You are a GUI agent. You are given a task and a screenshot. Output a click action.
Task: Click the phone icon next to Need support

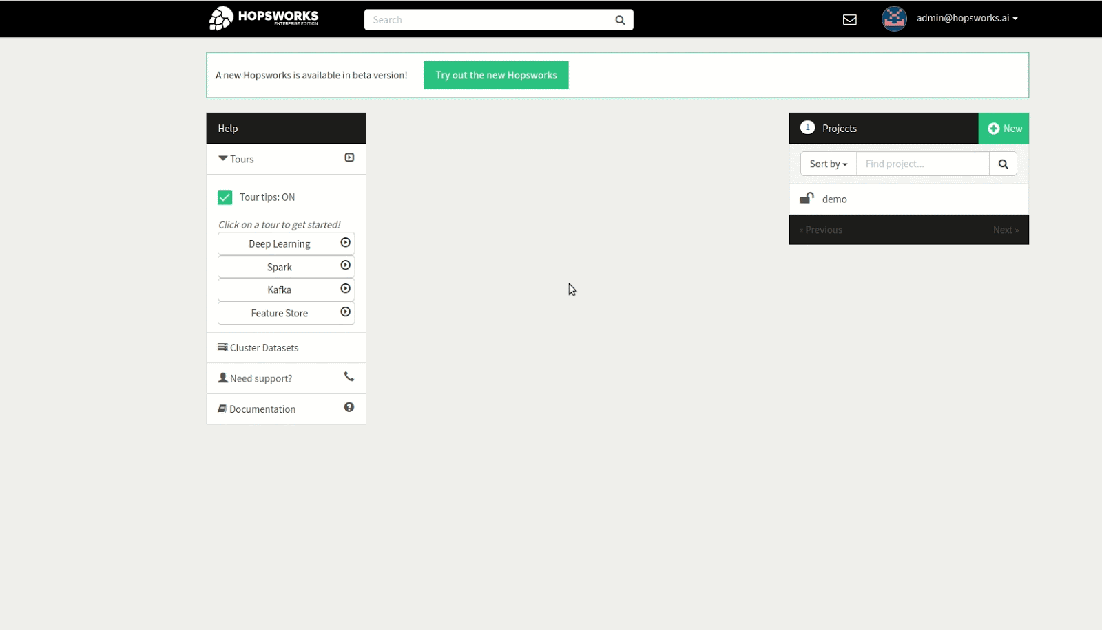[x=349, y=377]
